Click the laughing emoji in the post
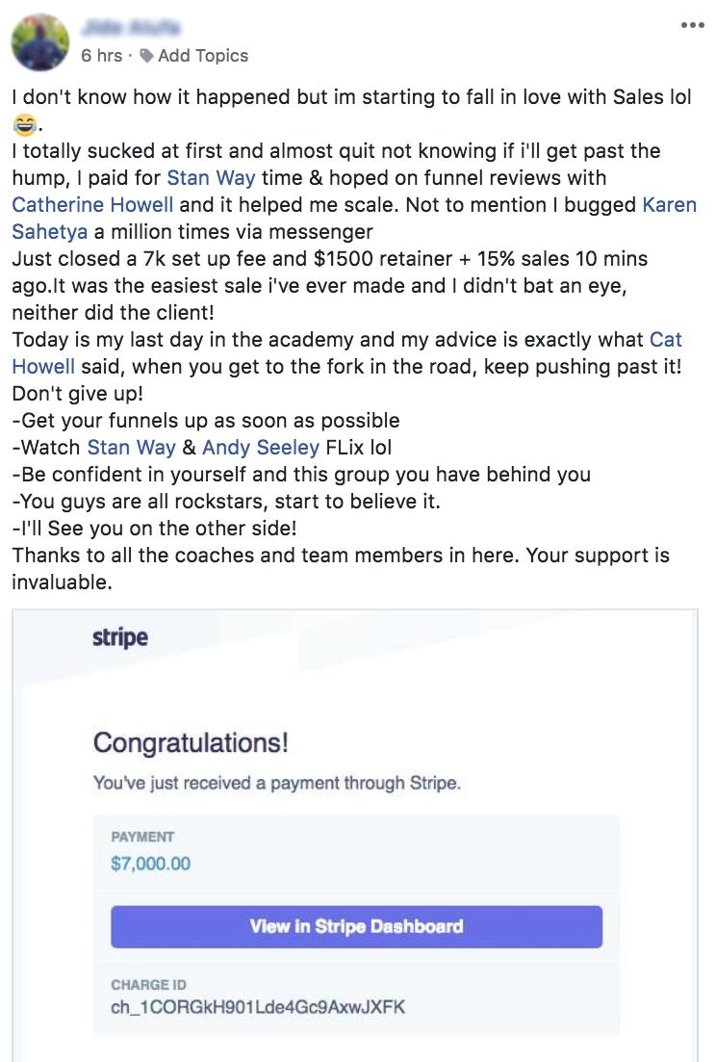The image size is (716, 1062). pos(23,124)
